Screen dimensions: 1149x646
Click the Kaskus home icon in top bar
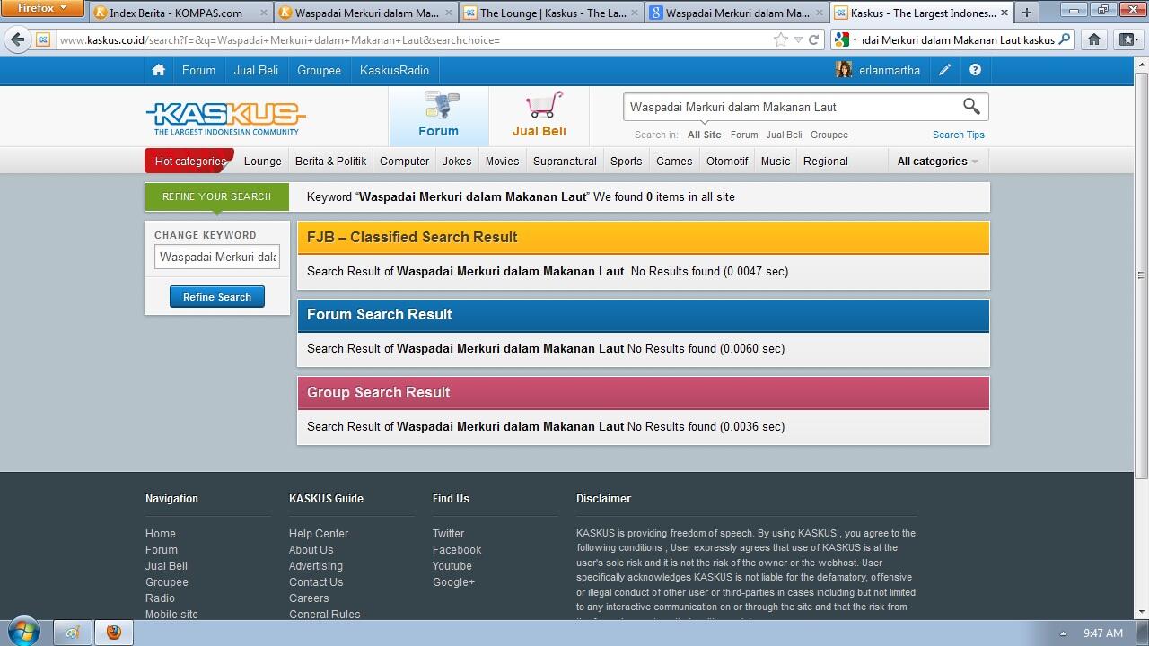click(x=158, y=70)
